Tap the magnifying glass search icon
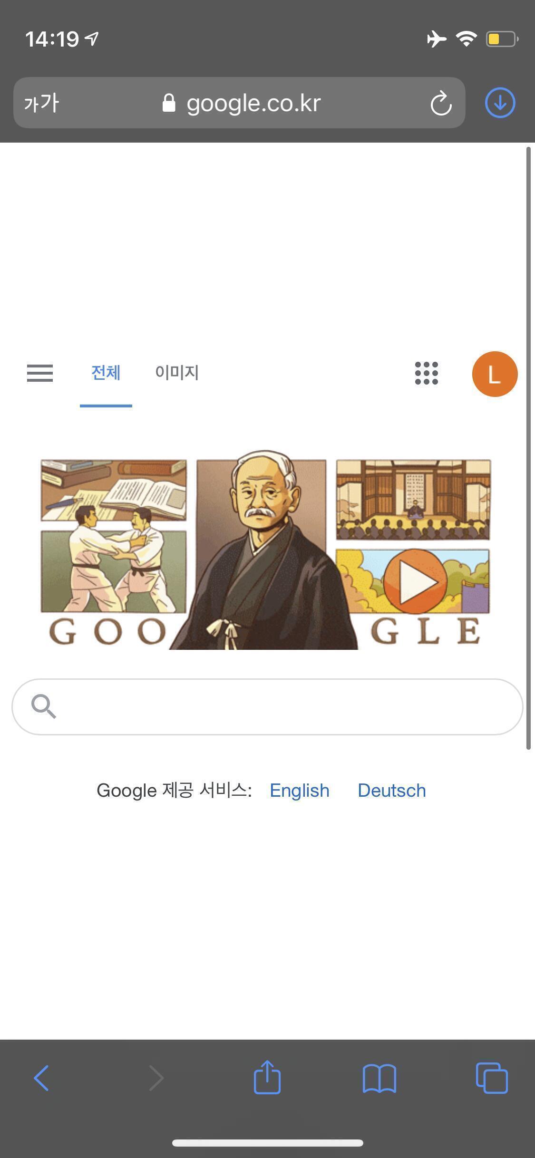535x1158 pixels. (44, 706)
